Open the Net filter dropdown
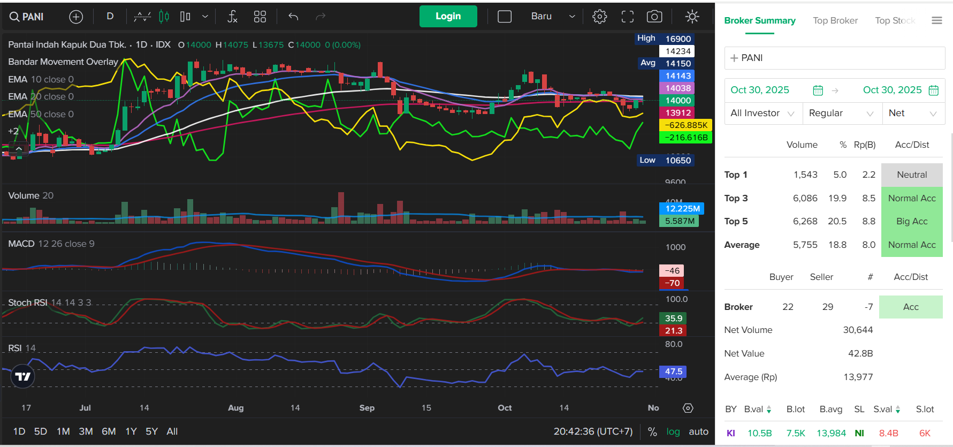953x447 pixels. (912, 113)
